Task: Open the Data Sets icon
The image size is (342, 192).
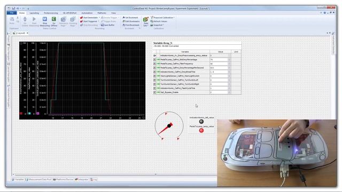Action: (x=146, y=20)
